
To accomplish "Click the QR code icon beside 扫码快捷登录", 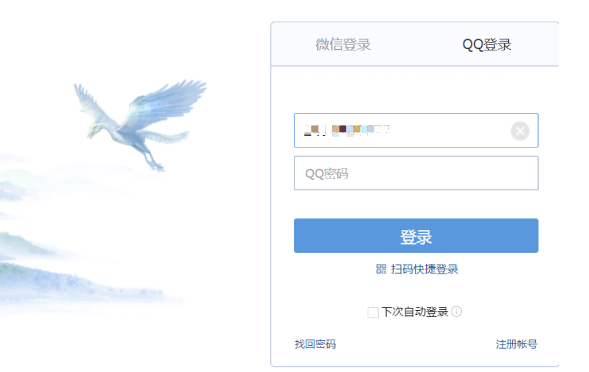I will tap(381, 269).
